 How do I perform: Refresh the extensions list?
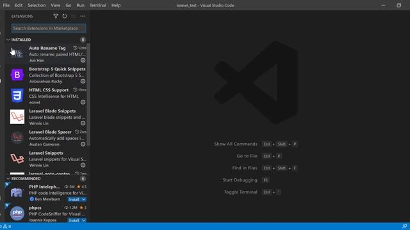coord(65,16)
